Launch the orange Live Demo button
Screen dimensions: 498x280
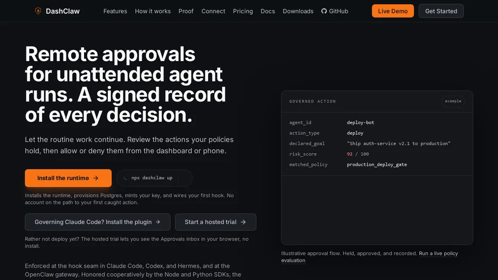click(393, 11)
